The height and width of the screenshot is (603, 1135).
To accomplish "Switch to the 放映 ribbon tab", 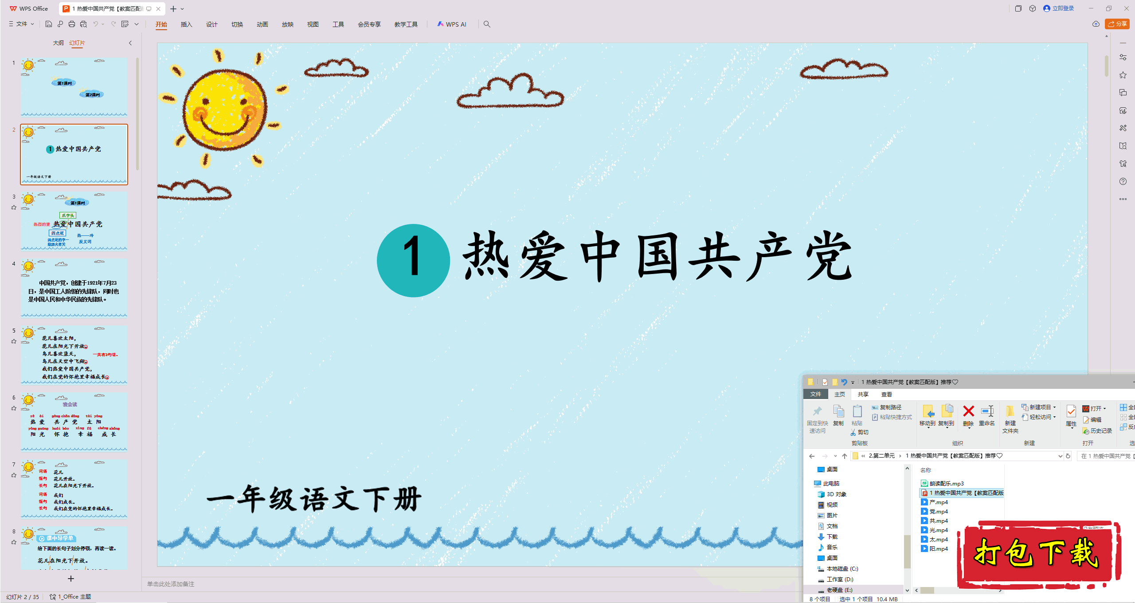I will pos(288,24).
